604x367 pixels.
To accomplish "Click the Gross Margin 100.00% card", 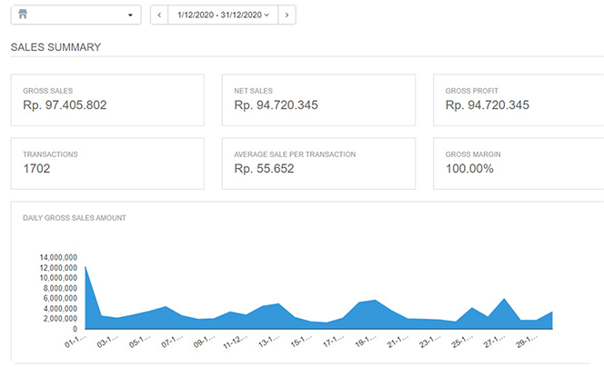I will [x=518, y=164].
